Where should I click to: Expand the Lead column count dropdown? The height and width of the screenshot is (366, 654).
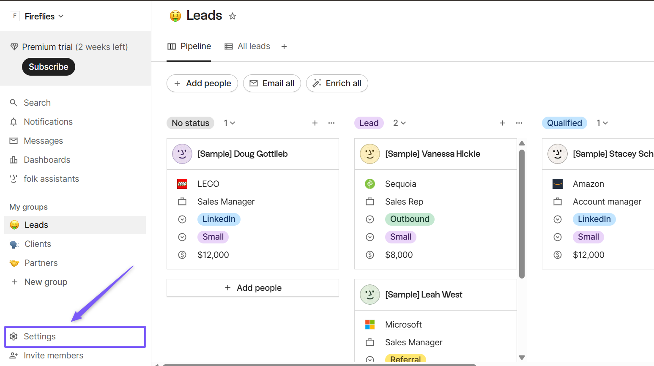(x=400, y=123)
